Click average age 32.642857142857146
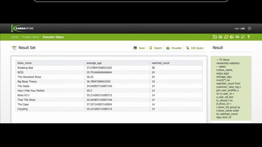 coord(99,100)
